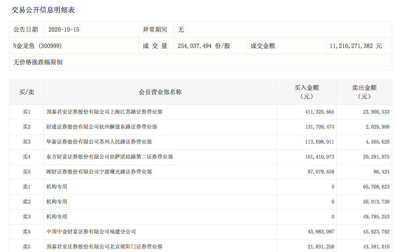Select sell amount 86,424
The height and width of the screenshot is (252, 397).
click(382, 172)
